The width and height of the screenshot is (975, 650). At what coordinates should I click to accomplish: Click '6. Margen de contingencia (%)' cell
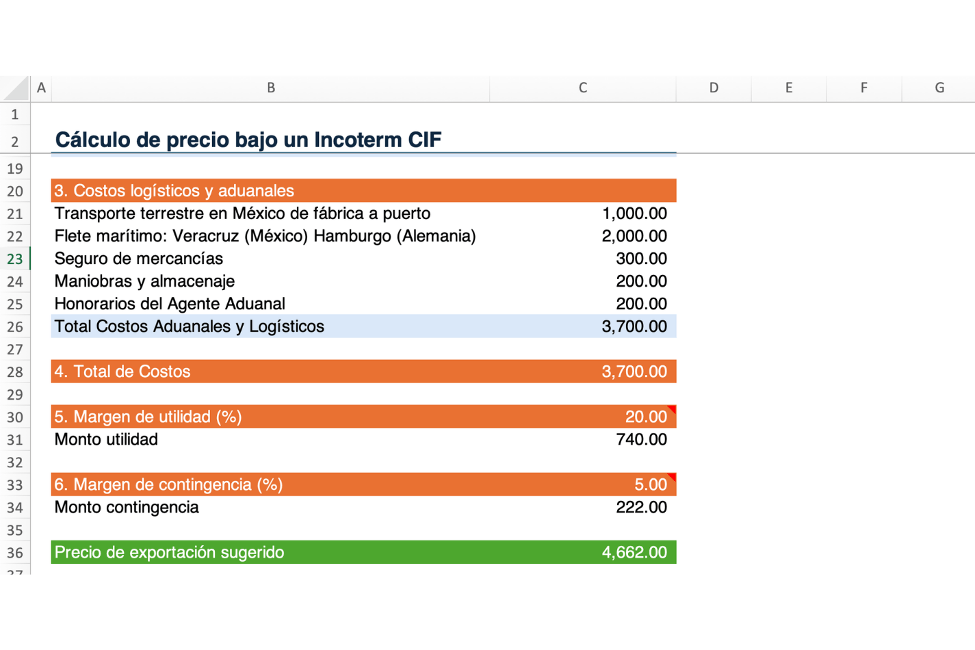click(x=270, y=484)
